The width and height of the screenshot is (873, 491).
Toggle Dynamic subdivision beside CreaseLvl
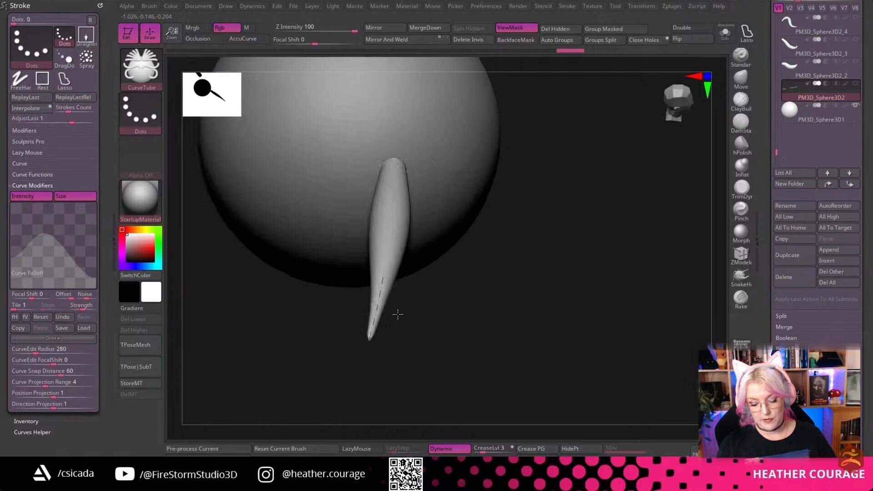coord(449,449)
